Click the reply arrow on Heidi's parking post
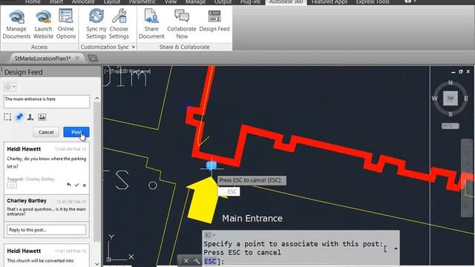The height and width of the screenshot is (267, 475). point(69,185)
